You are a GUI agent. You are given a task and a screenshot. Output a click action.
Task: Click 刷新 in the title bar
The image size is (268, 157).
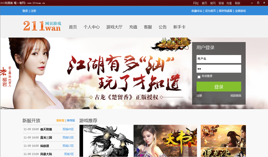238,3
